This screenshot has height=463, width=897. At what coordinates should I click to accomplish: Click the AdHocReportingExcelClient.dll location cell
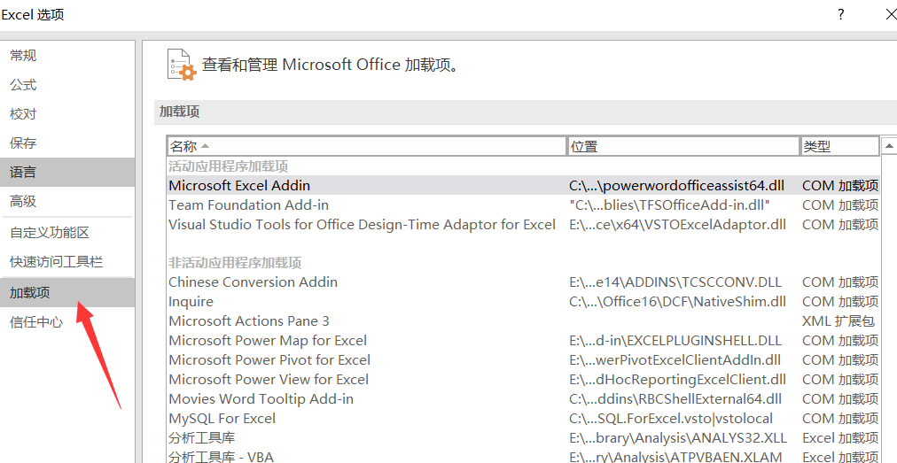pyautogui.click(x=677, y=379)
